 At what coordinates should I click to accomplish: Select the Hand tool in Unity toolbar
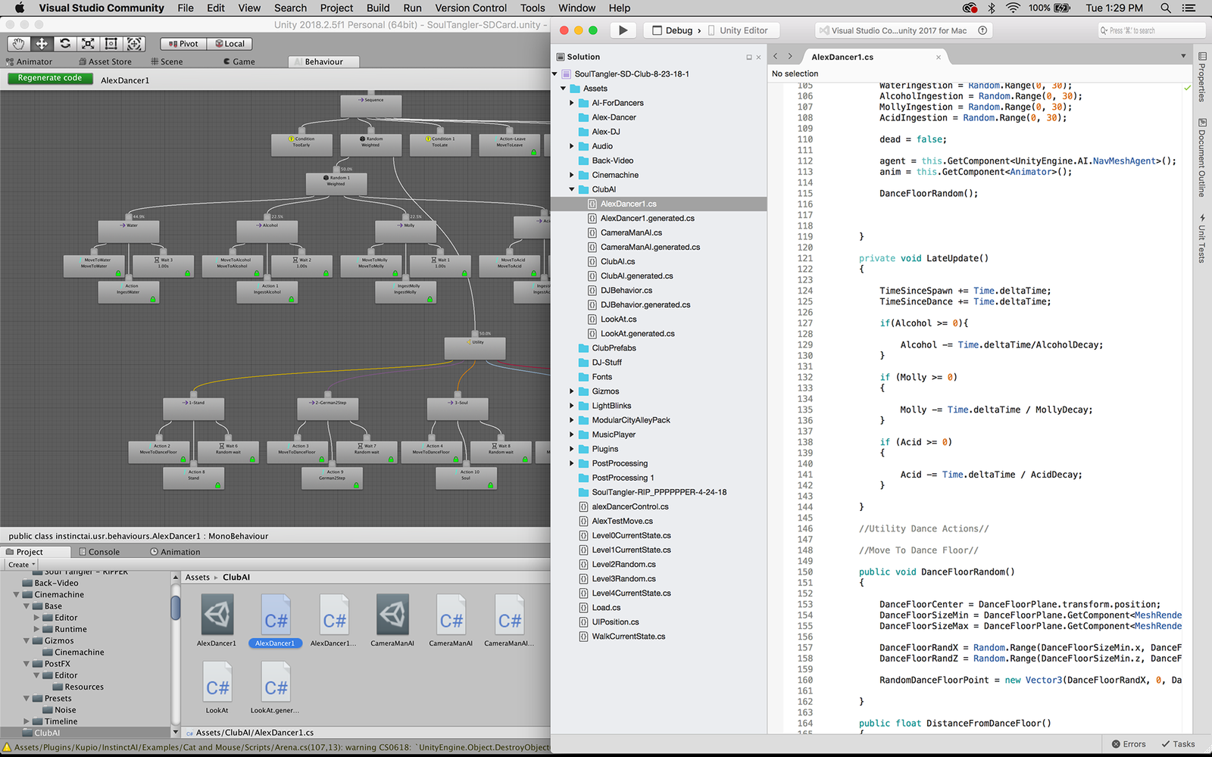[x=18, y=44]
